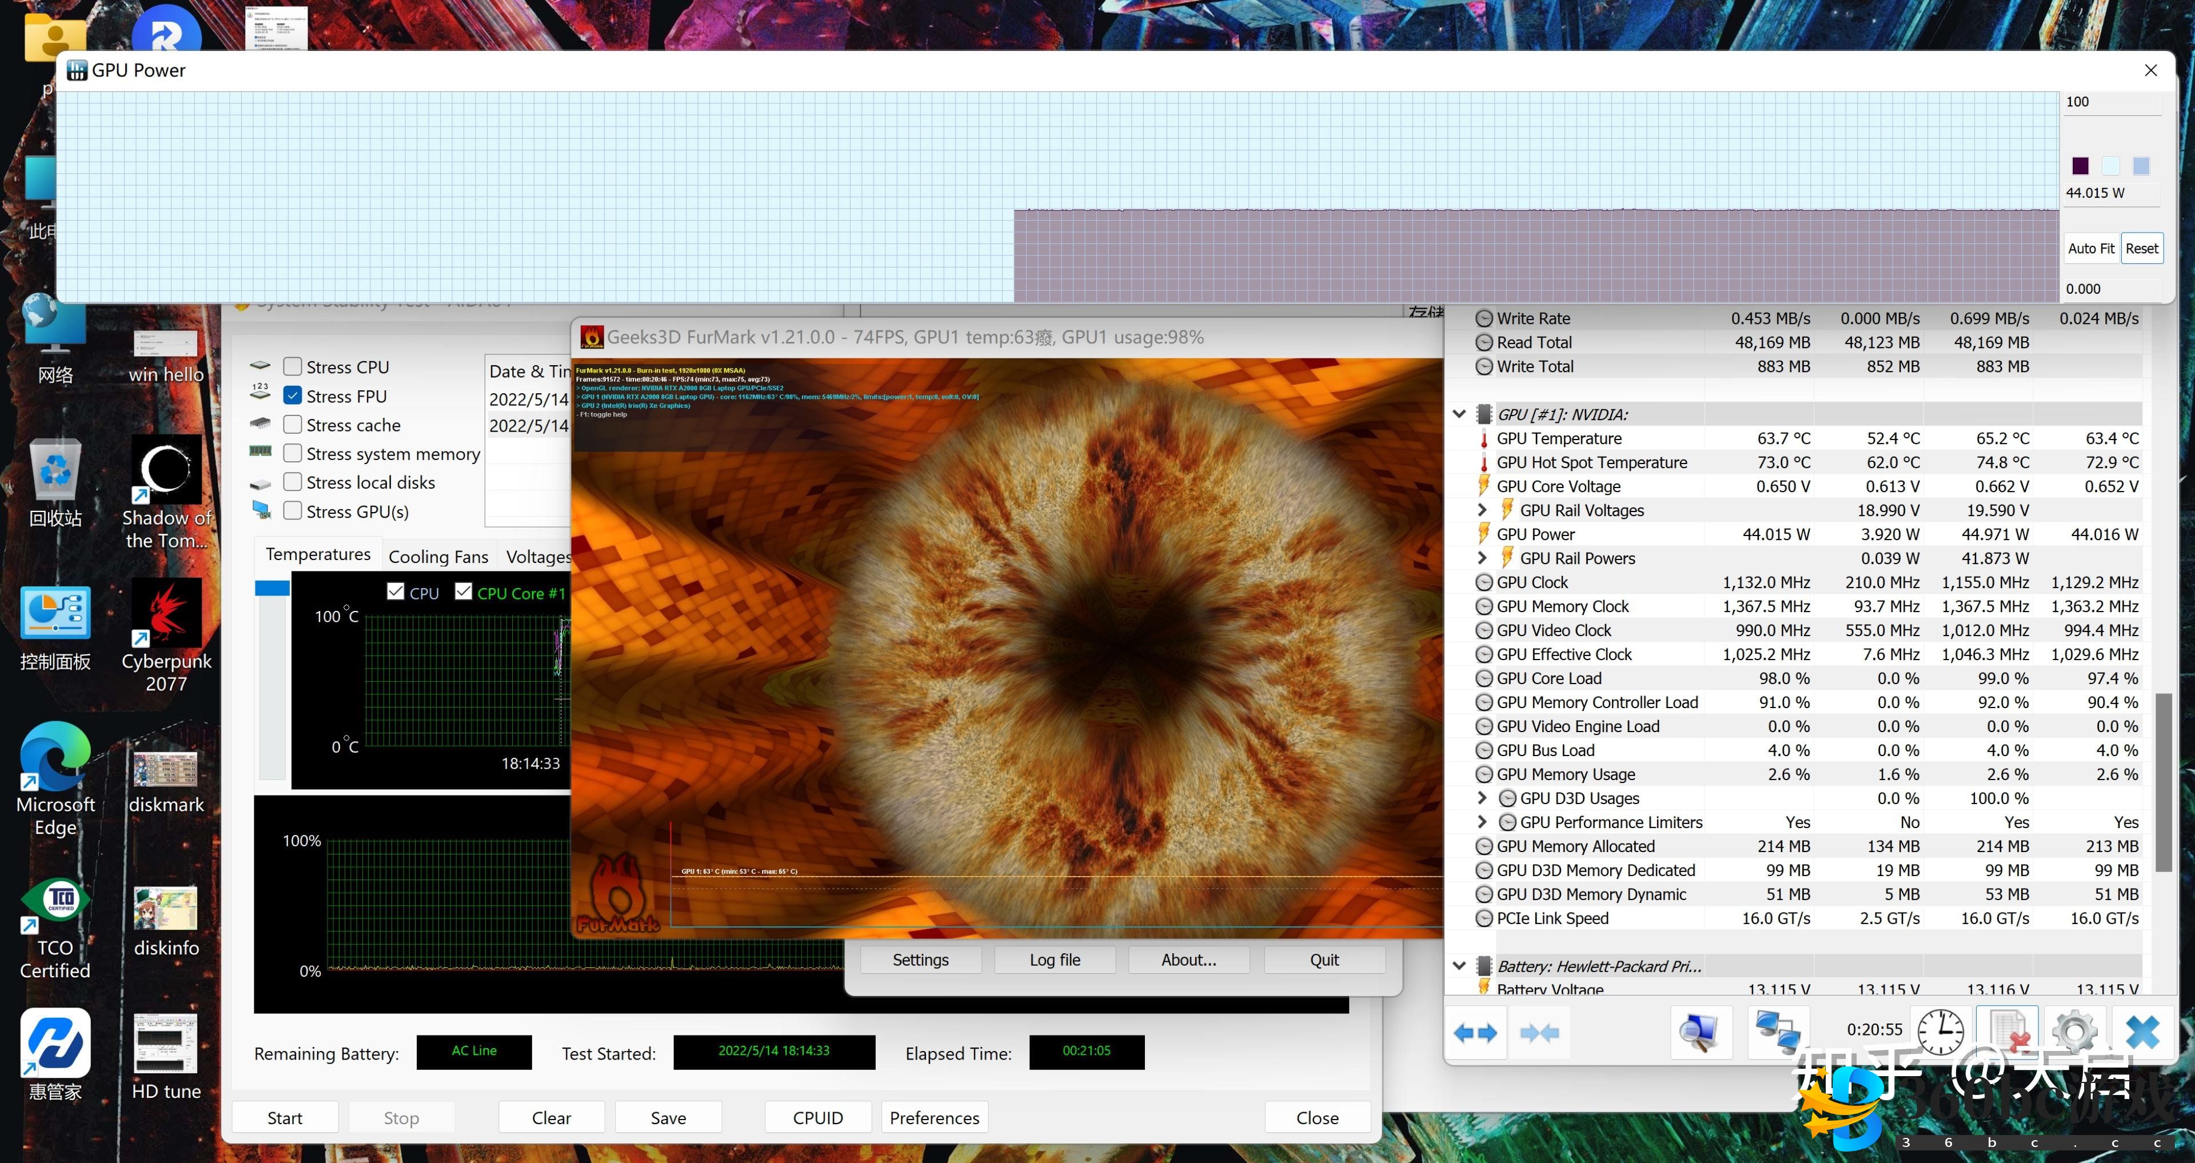Click HWiNFO magnifier monitor icon

(1701, 1033)
